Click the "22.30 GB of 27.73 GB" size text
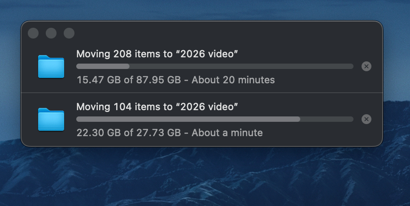Screen dimensions: 410x206 [128, 133]
